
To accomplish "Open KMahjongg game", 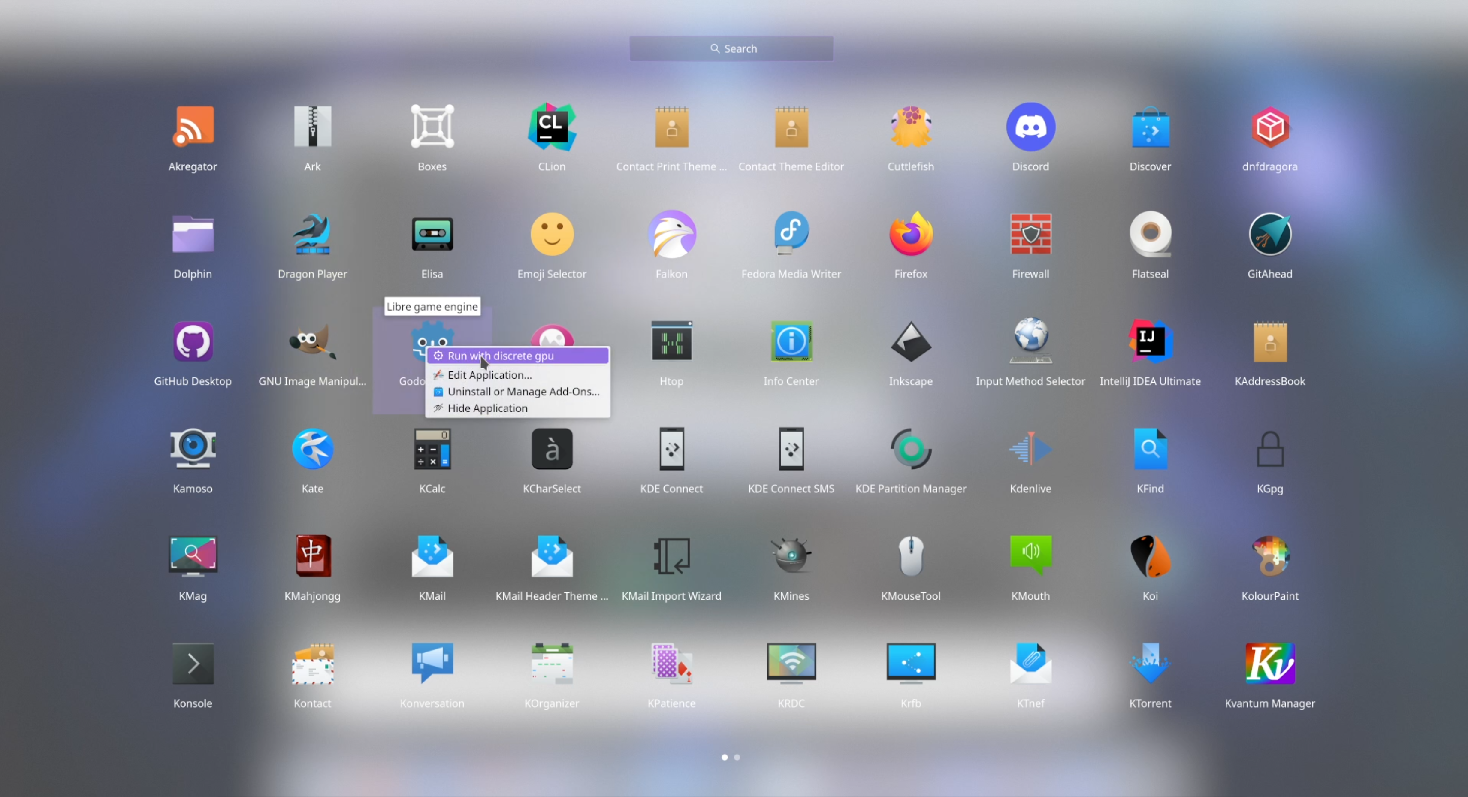I will [x=312, y=557].
